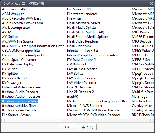This screenshot has width=155, height=133.
Task: Select ffdshow Audio Decoder
Action: [20, 92]
